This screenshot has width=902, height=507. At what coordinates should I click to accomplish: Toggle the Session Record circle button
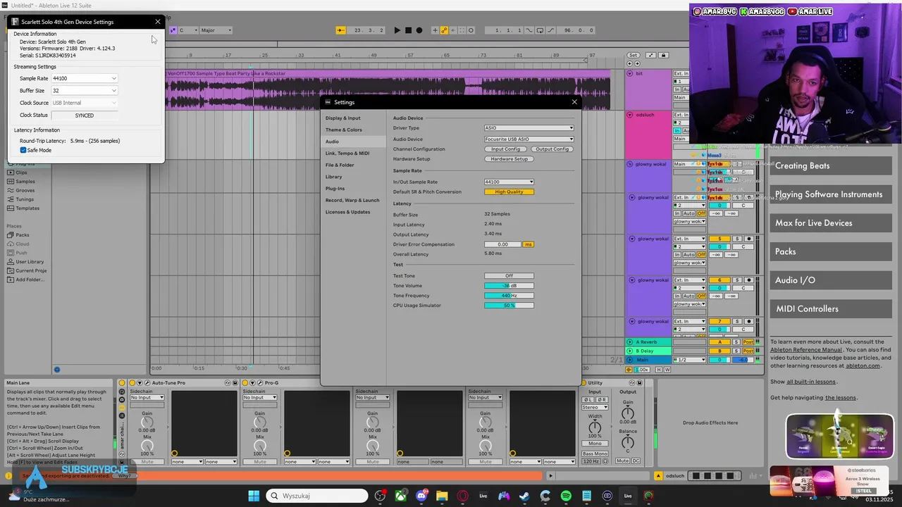point(471,30)
